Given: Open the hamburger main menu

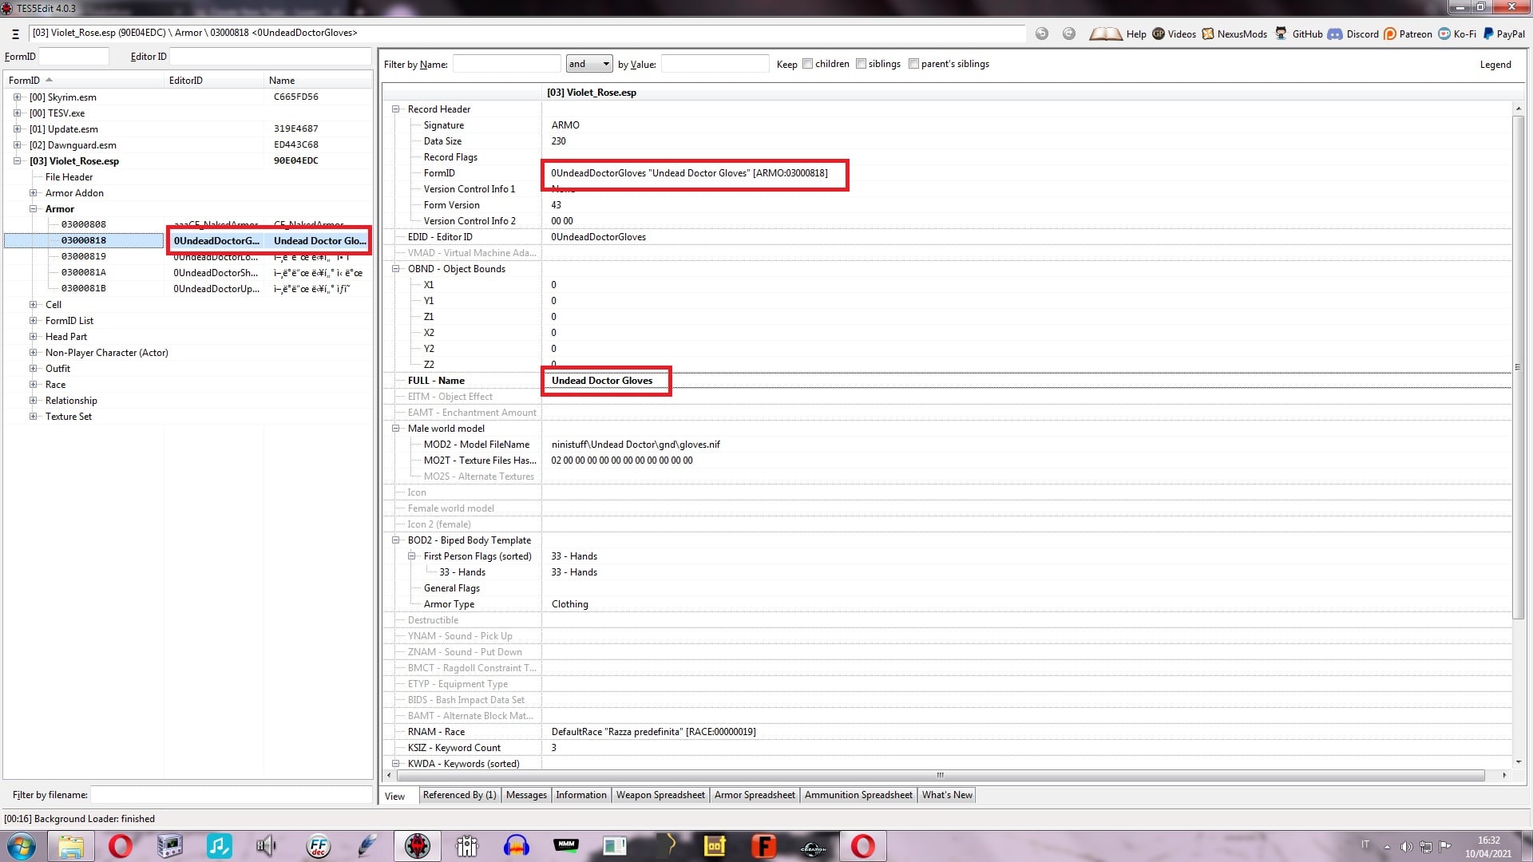Looking at the screenshot, I should 15,34.
